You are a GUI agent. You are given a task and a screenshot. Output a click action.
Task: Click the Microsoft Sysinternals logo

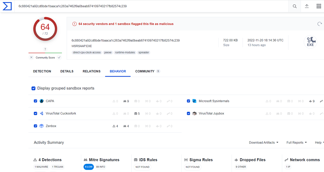194,101
